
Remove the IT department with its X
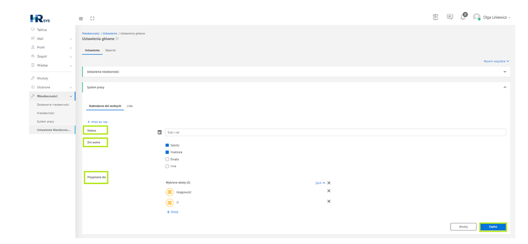[329, 201]
